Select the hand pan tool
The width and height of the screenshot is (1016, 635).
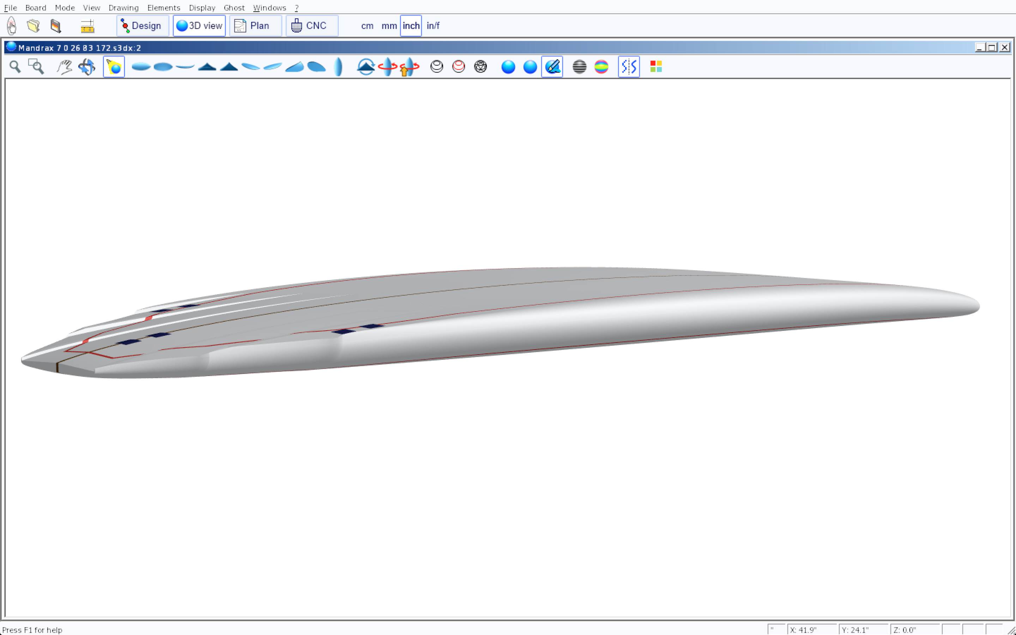tap(64, 67)
